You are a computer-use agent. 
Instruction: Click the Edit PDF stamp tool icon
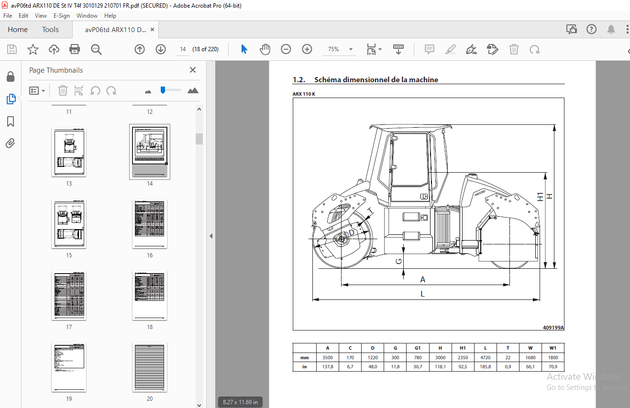coord(493,49)
